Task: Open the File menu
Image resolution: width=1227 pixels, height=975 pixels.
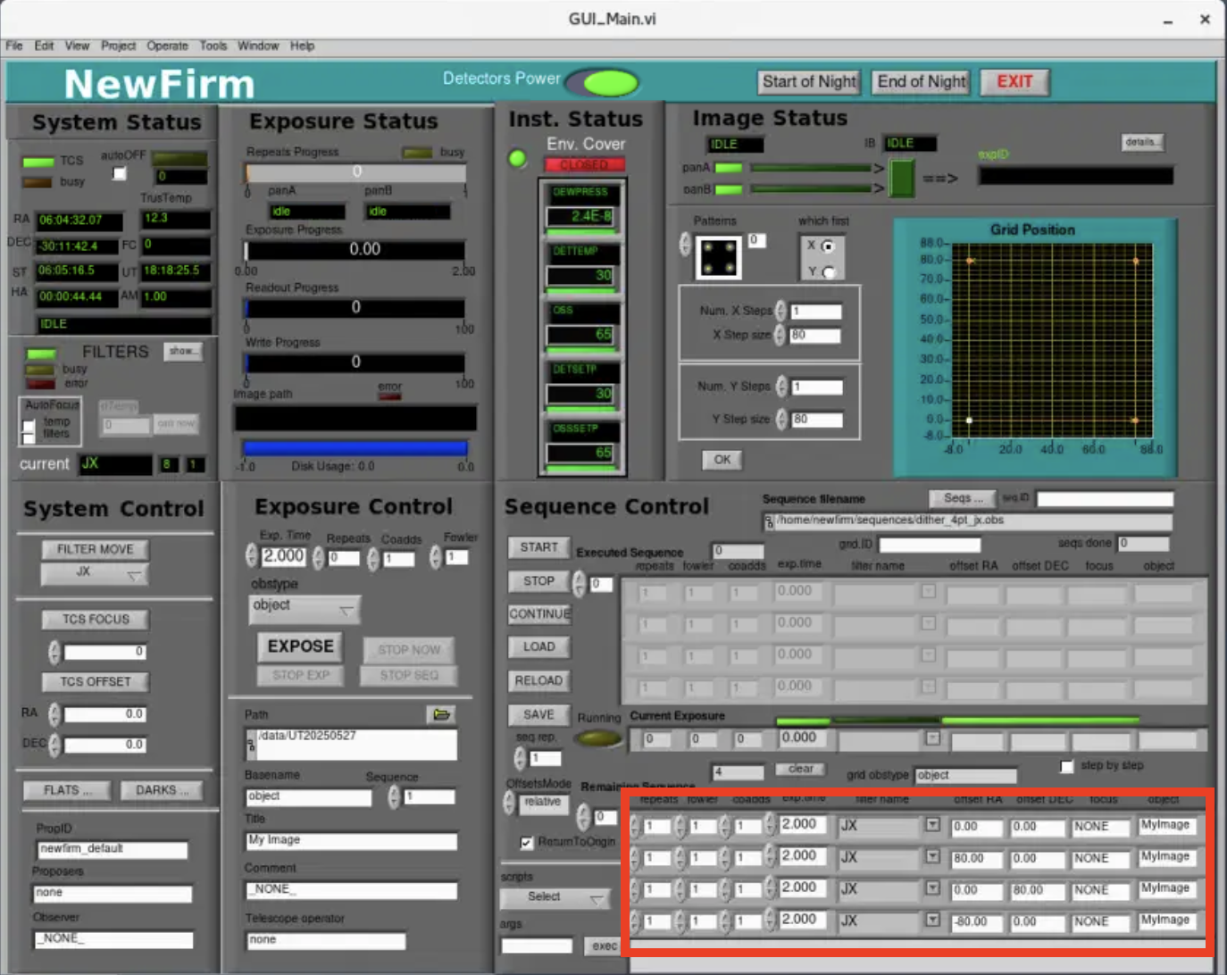Action: coord(13,46)
